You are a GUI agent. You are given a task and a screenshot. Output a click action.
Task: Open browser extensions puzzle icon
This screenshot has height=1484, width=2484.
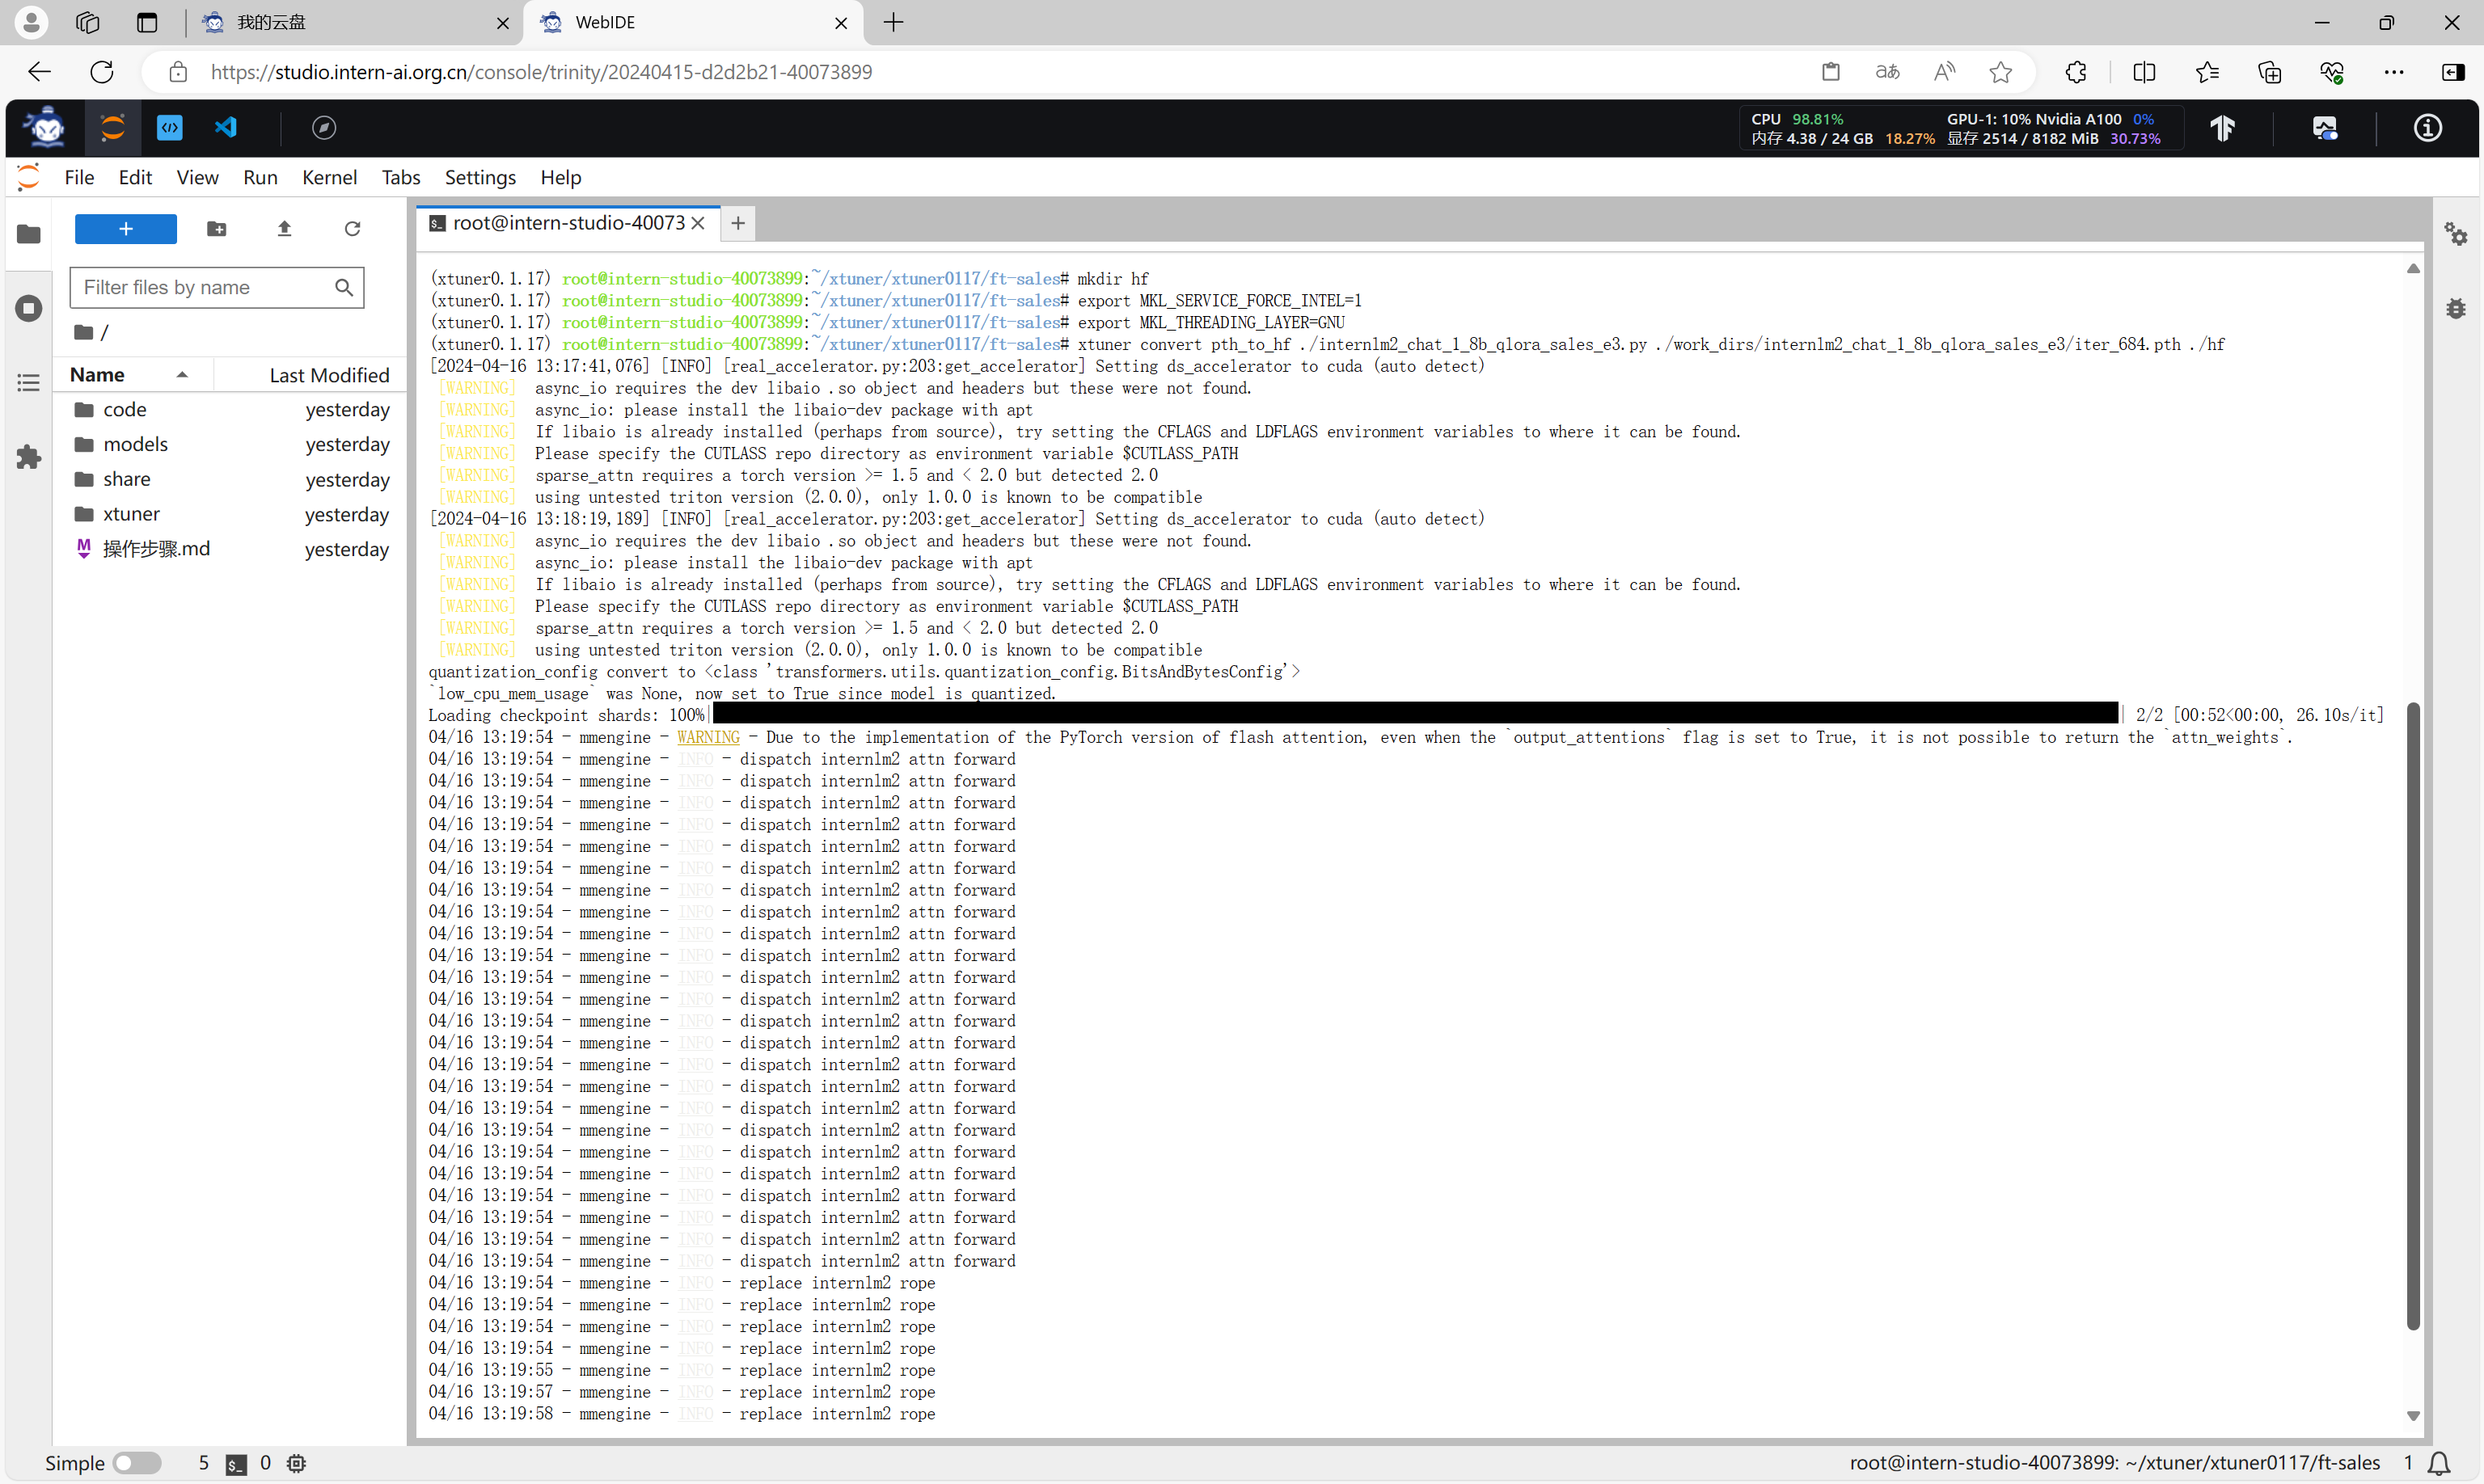[2076, 72]
